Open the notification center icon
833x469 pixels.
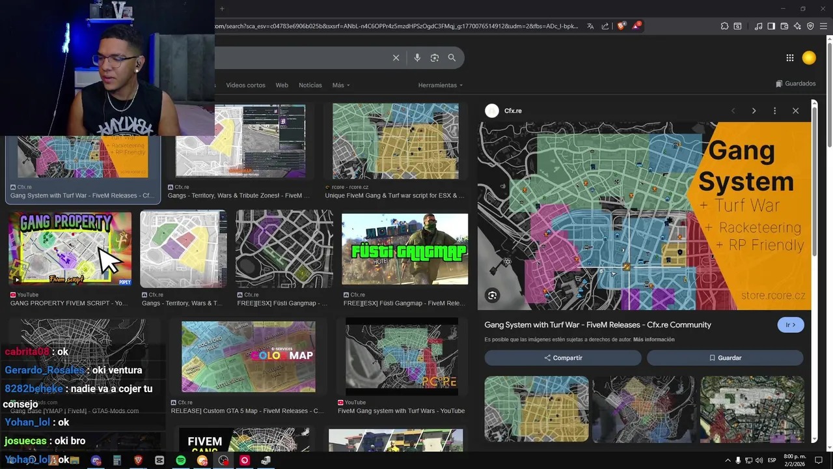tap(820, 461)
